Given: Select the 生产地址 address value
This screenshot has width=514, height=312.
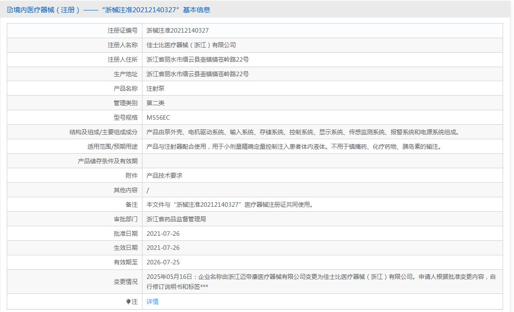Looking at the screenshot, I should pos(197,74).
